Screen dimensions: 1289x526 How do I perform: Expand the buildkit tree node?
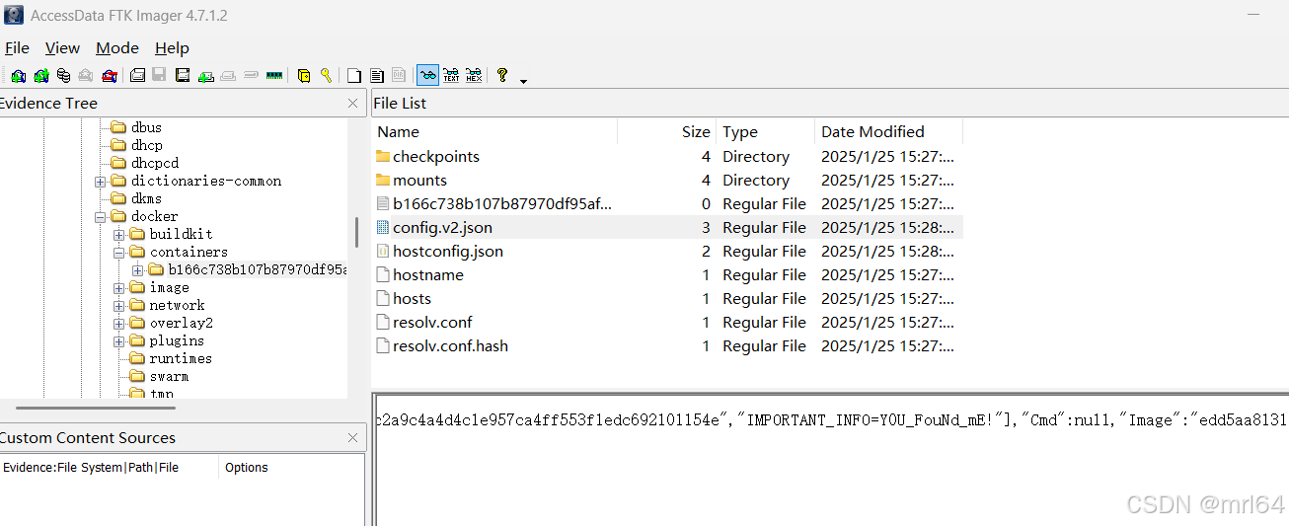click(118, 235)
